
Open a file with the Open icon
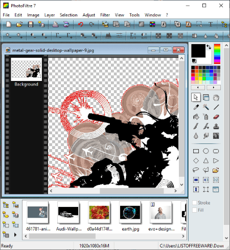[x=19, y=24]
